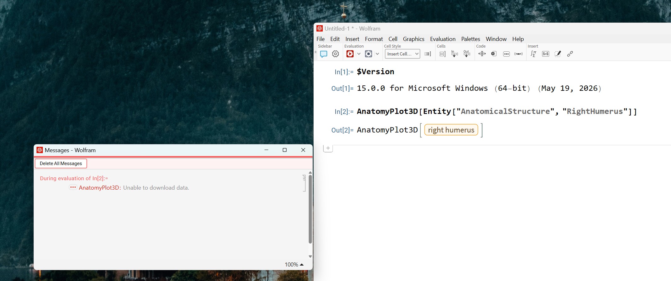
Task: Click the In[1]:= cell label
Action: click(344, 72)
